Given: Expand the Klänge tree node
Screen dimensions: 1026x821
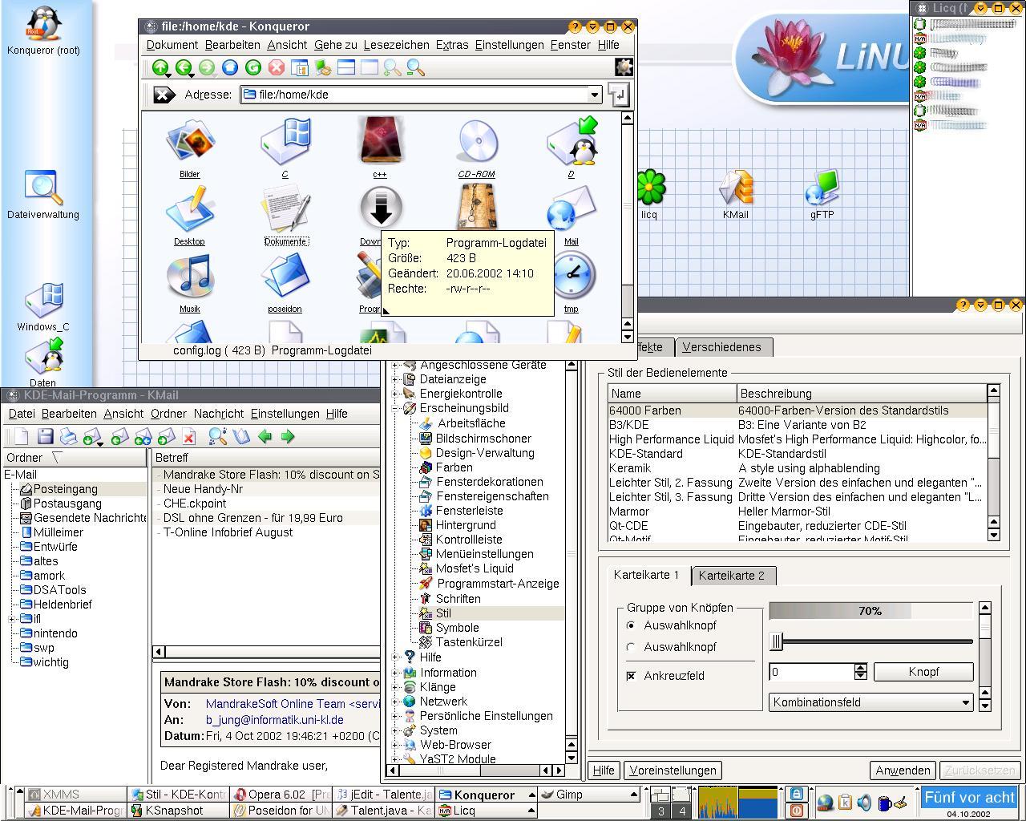Looking at the screenshot, I should [x=395, y=687].
